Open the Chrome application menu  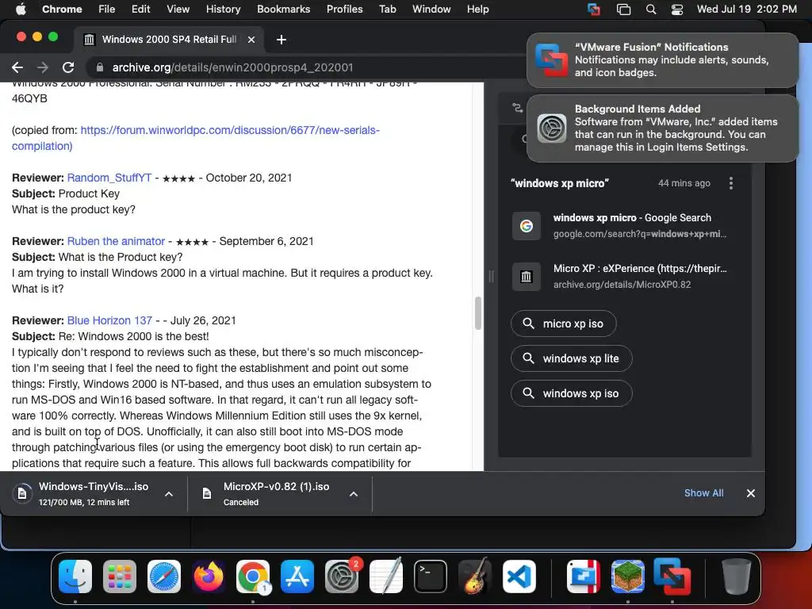[62, 9]
